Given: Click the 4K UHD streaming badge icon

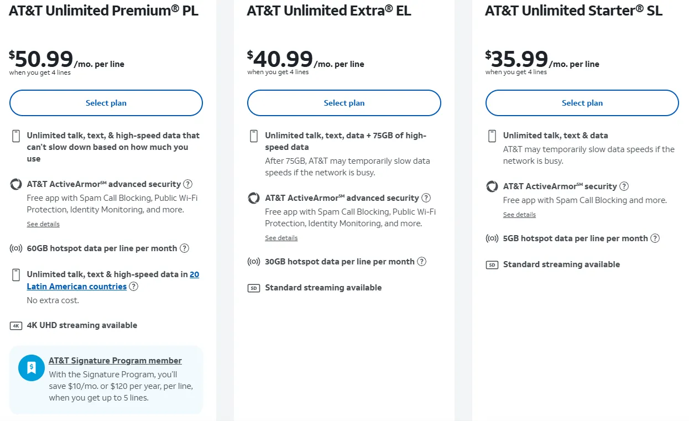Looking at the screenshot, I should point(16,326).
